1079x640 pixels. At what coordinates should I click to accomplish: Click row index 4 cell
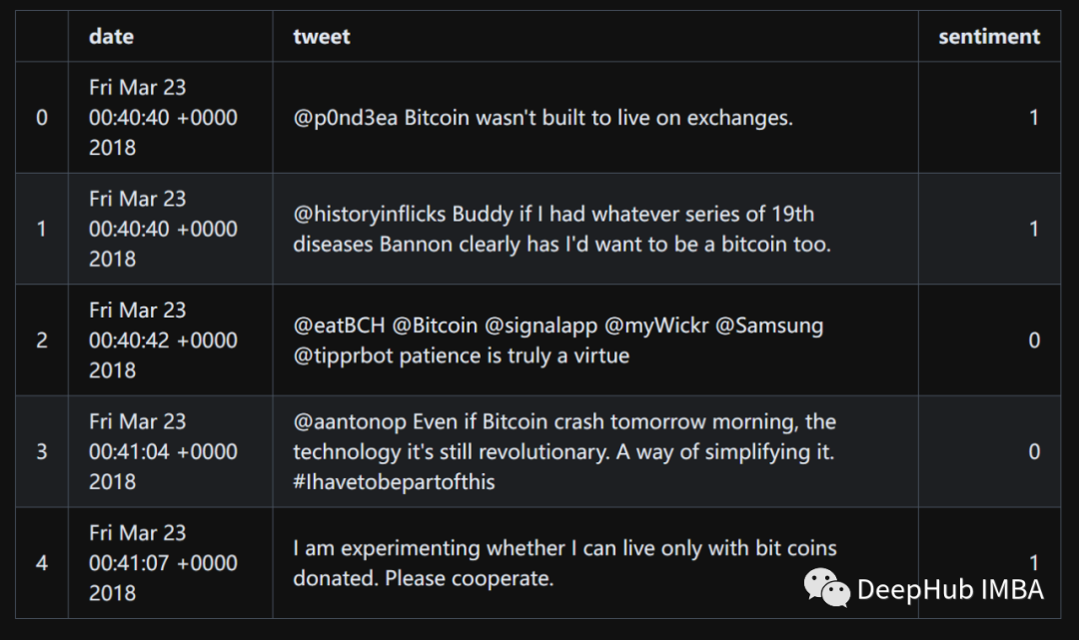(42, 563)
